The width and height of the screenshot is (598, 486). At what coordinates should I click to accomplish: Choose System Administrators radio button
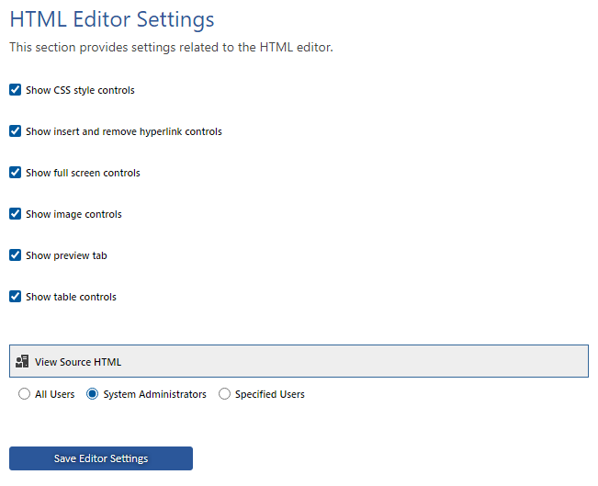coord(92,394)
